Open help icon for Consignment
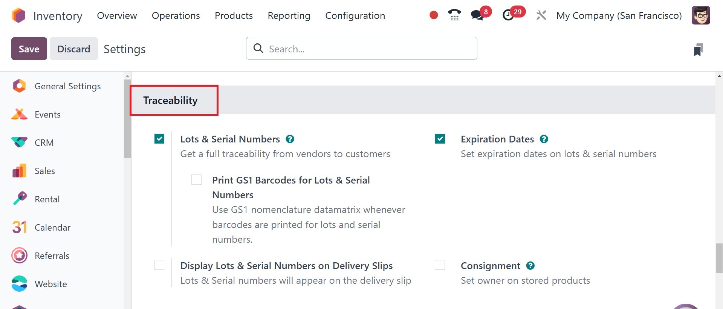The width and height of the screenshot is (723, 309). [x=530, y=266]
